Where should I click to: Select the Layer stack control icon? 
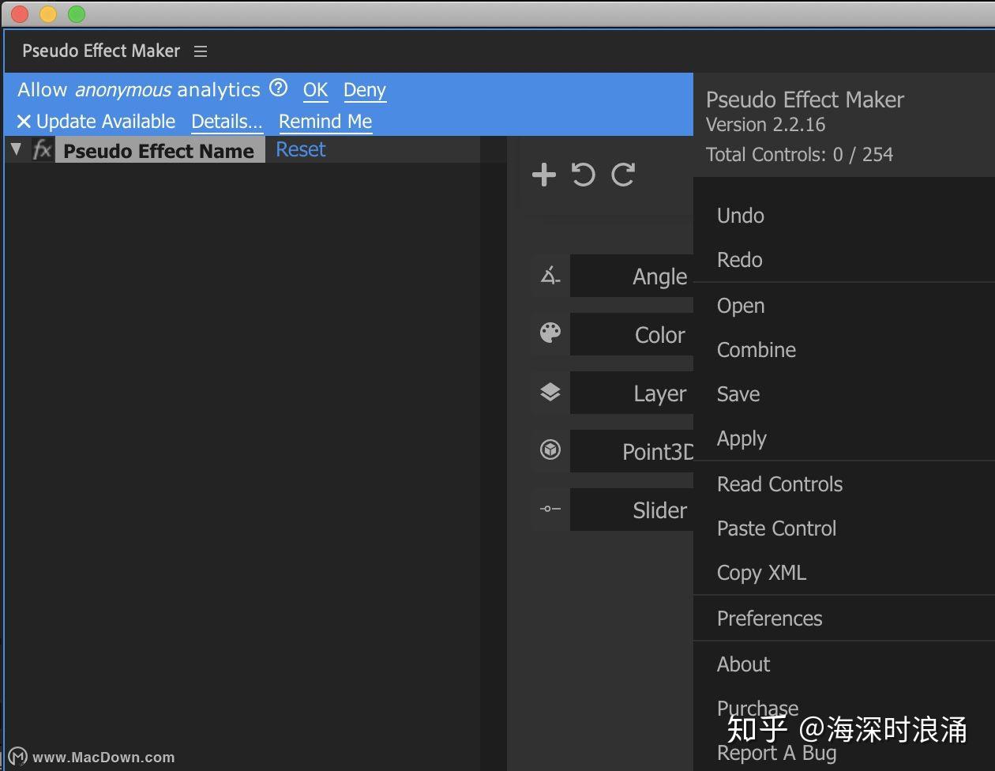pyautogui.click(x=550, y=392)
